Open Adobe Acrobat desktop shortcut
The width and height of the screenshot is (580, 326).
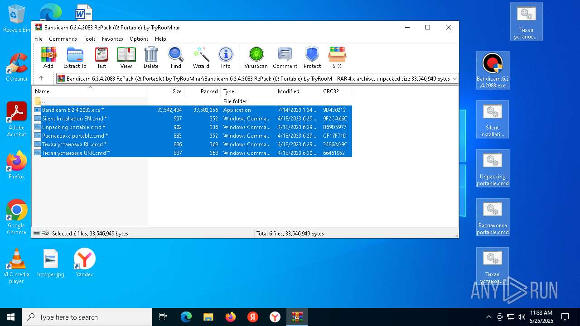16,120
